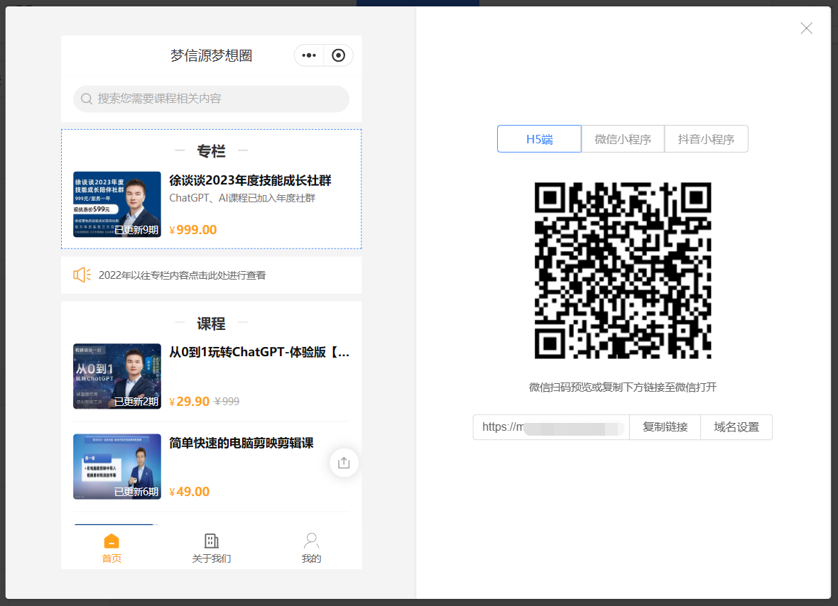Tap the floating share icon button

[x=344, y=463]
